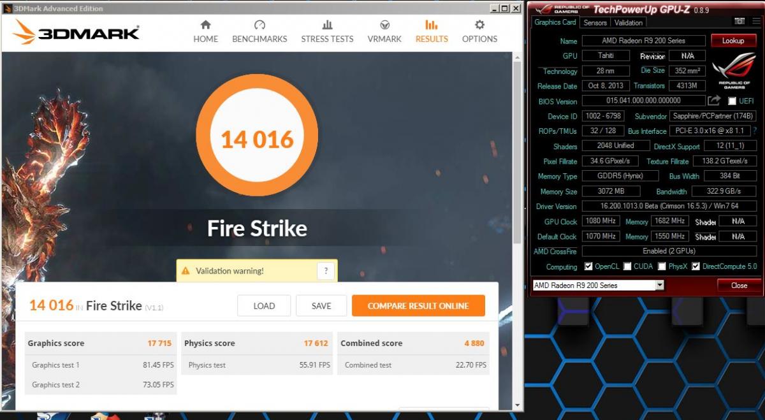Click the GPU-Z screenshot camera icon
This screenshot has height=420, width=765.
pos(739,21)
